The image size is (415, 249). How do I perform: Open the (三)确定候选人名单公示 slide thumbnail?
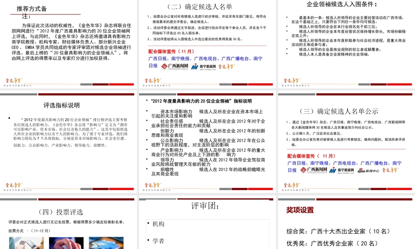[346, 142]
